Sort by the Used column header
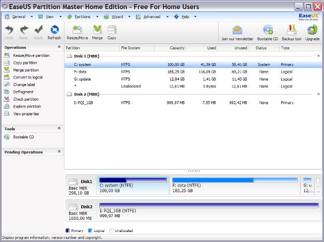Viewport: 324px width, 242px height. point(201,48)
